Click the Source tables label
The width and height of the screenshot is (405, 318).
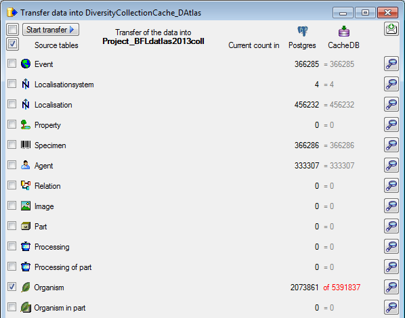[56, 45]
